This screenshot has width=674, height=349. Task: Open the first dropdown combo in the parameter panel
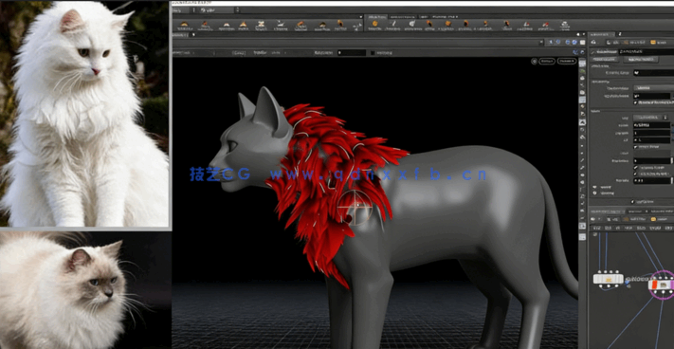[x=653, y=87]
